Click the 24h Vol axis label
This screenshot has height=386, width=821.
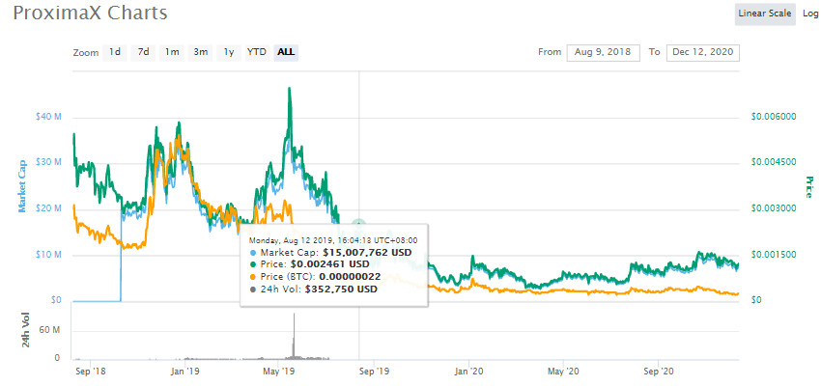(26, 332)
